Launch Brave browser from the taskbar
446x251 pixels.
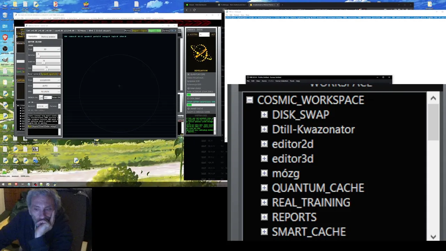pyautogui.click(x=16, y=184)
